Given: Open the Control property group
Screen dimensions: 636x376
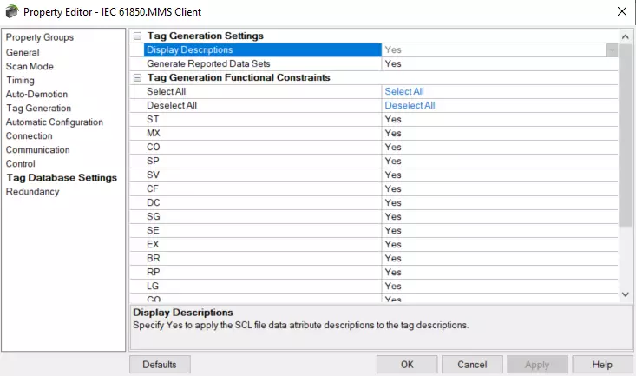Looking at the screenshot, I should point(20,163).
